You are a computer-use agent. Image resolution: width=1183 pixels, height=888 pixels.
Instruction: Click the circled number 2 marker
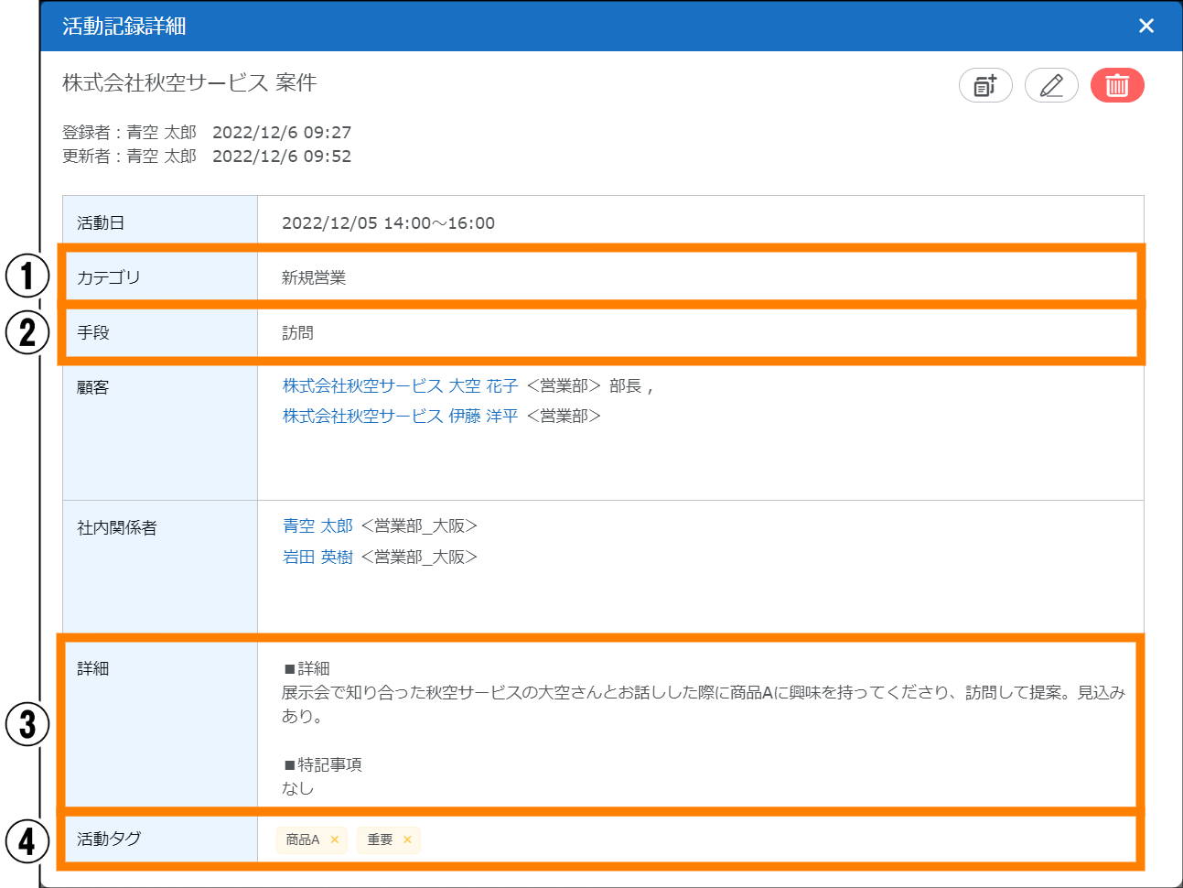(x=27, y=332)
